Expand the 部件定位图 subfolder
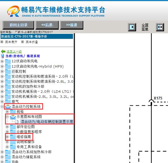Viewport: 168px width, 163px height. (7, 127)
